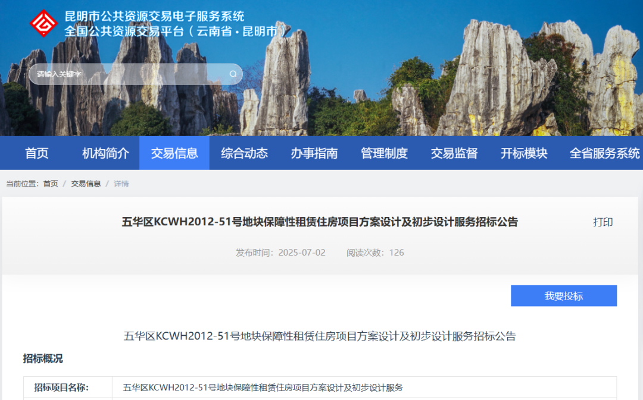
Task: Click 详情 in the breadcrumb trail
Action: point(121,184)
